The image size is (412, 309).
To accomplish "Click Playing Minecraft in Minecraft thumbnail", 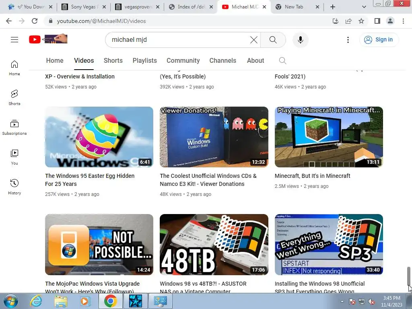I will [329, 137].
